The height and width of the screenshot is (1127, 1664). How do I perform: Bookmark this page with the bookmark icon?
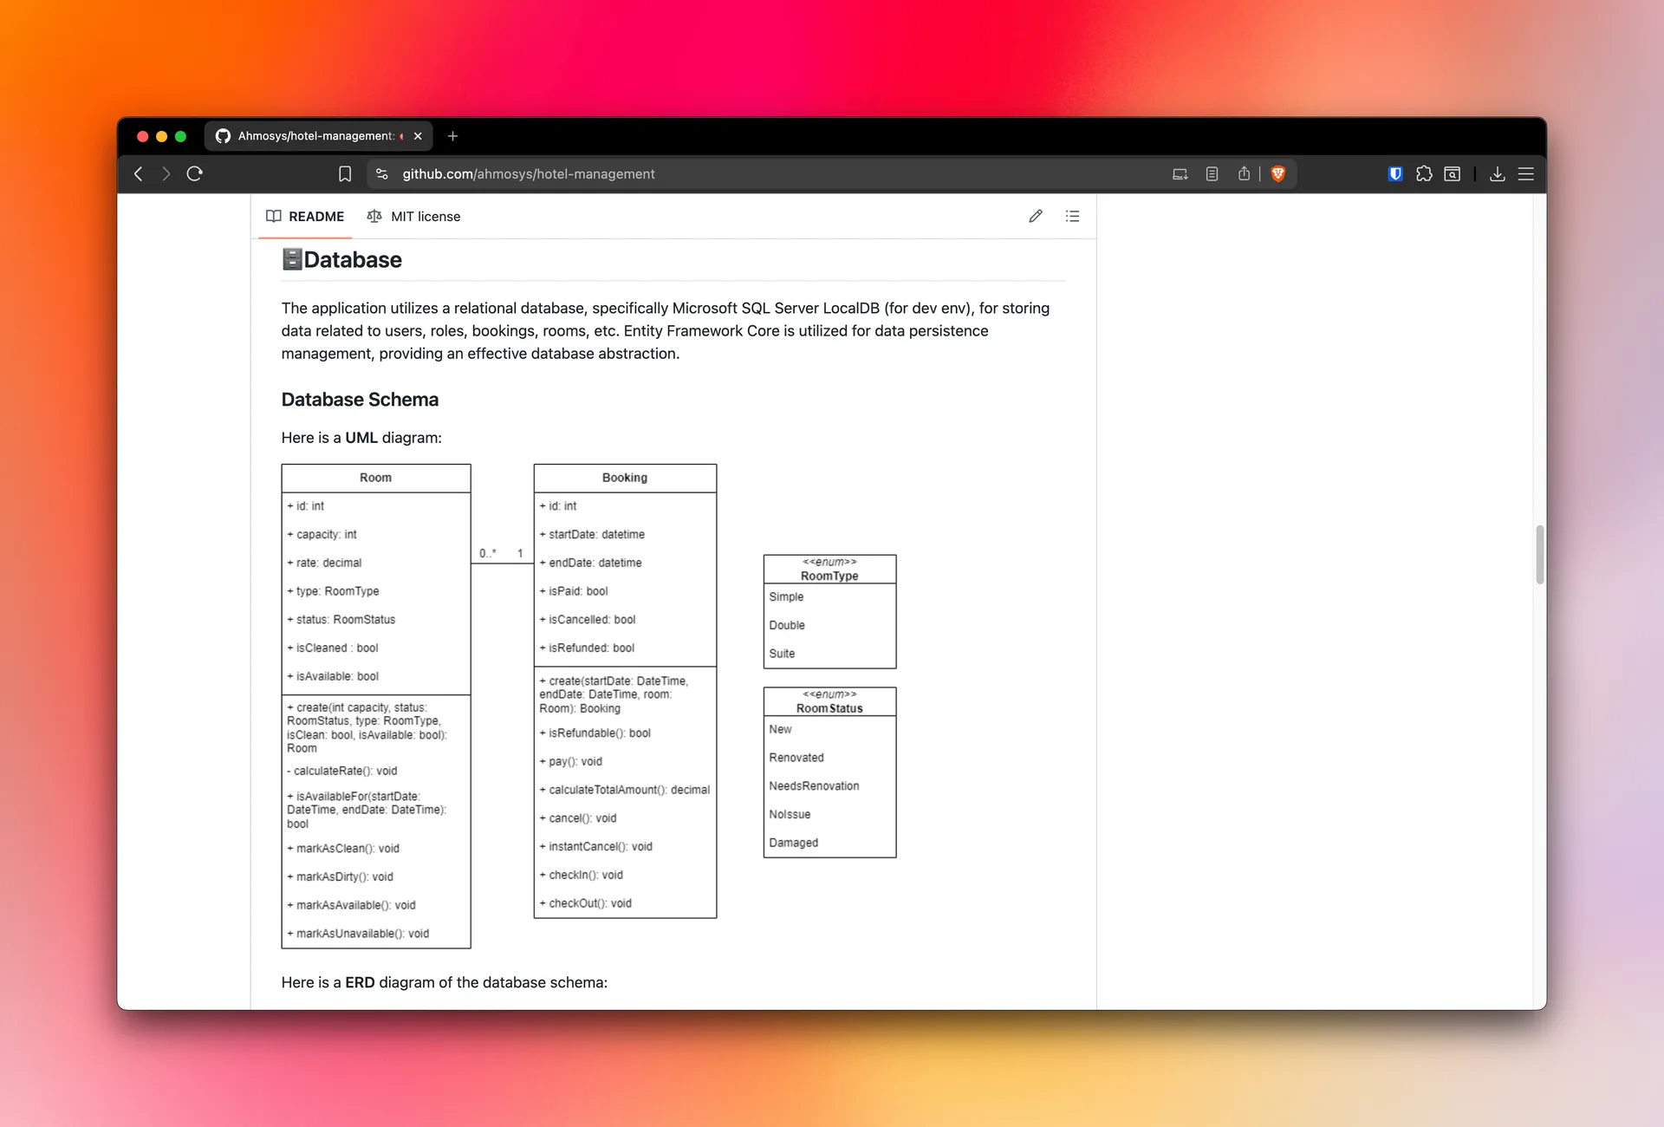(345, 174)
